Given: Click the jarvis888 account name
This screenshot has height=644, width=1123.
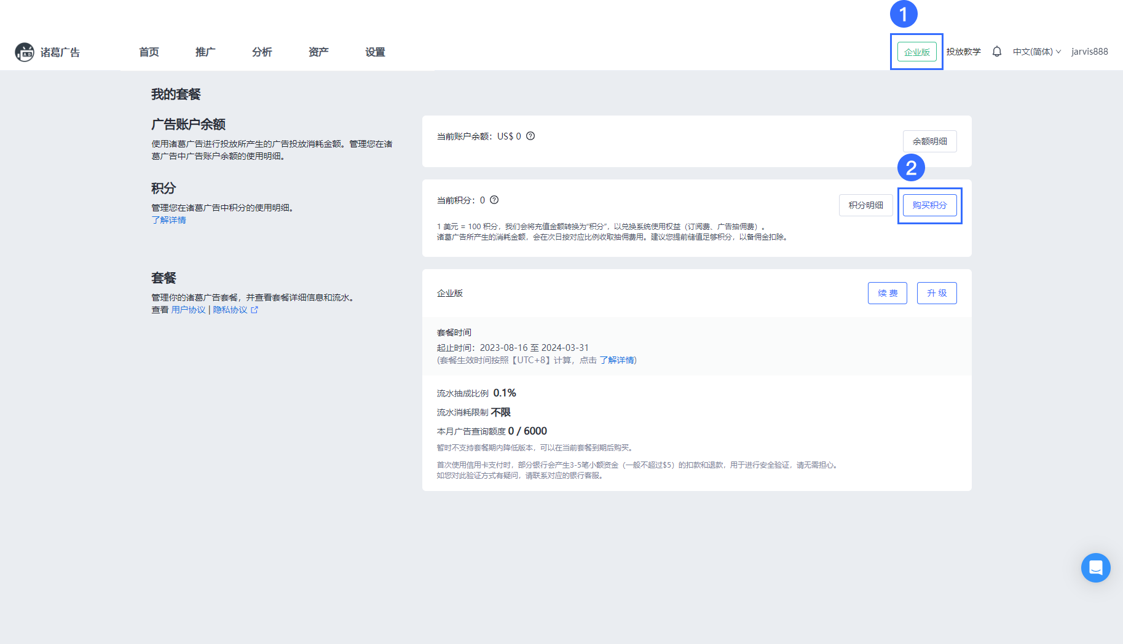Looking at the screenshot, I should 1089,52.
